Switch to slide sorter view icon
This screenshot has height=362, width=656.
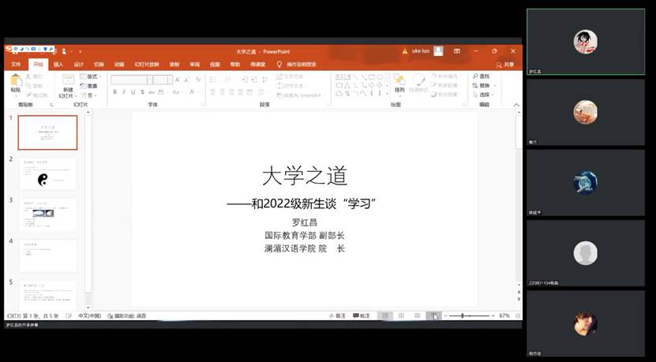(401, 315)
